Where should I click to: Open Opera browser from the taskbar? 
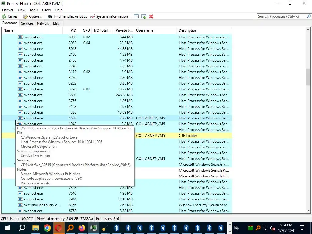pyautogui.click(x=58, y=228)
